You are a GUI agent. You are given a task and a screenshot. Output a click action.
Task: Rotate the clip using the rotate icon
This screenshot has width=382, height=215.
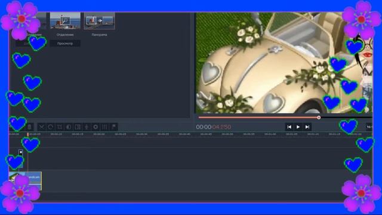[50, 127]
